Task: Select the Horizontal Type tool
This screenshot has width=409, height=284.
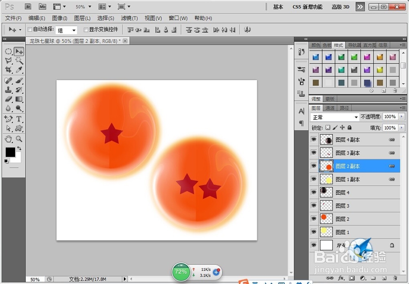Action: (19, 119)
